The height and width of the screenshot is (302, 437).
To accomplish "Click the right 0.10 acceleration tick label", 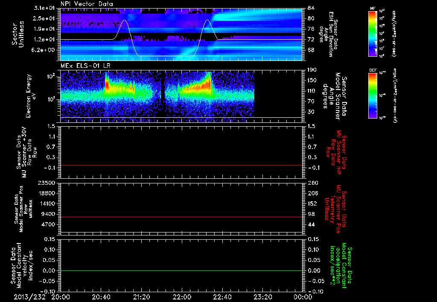I will point(314,250).
